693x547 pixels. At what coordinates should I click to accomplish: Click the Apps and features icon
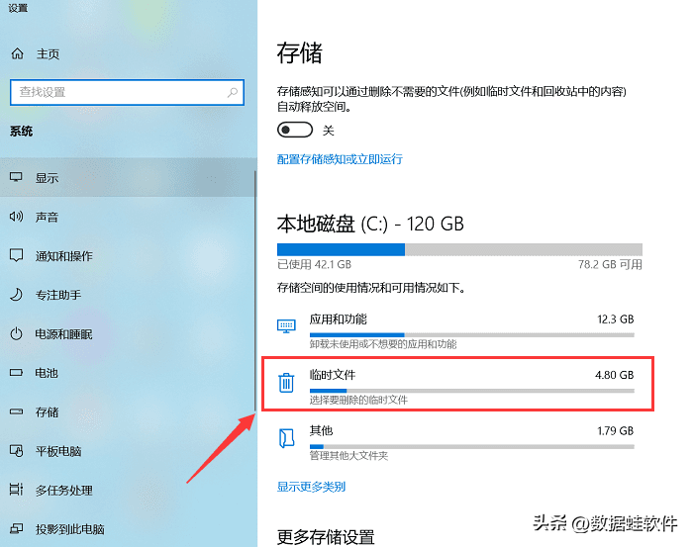tap(286, 325)
